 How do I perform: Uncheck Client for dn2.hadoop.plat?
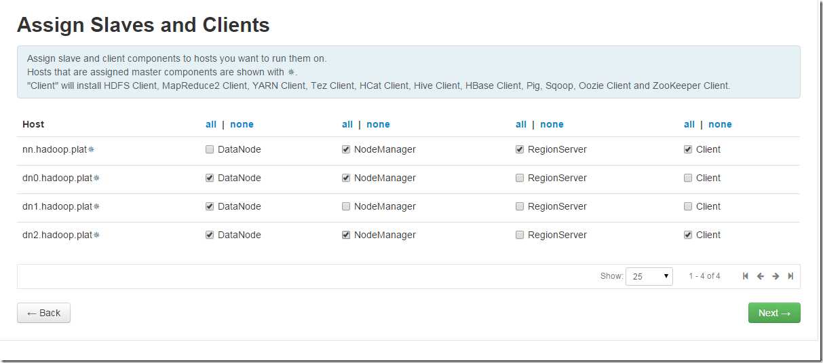coord(688,235)
